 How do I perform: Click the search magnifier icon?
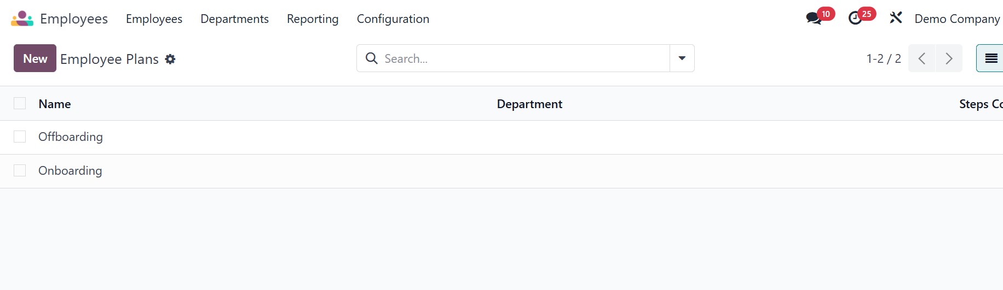pyautogui.click(x=372, y=58)
